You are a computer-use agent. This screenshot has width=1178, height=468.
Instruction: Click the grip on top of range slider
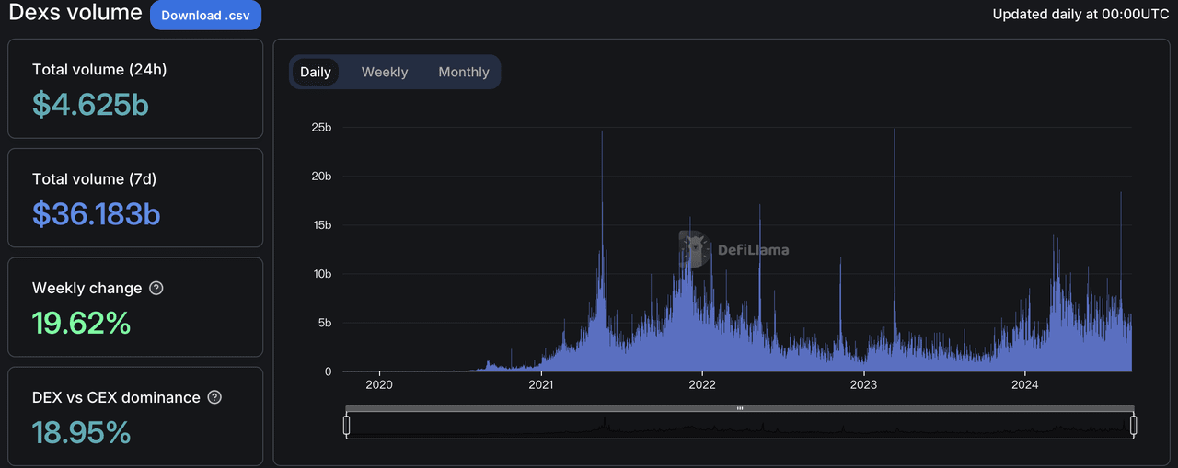(739, 408)
